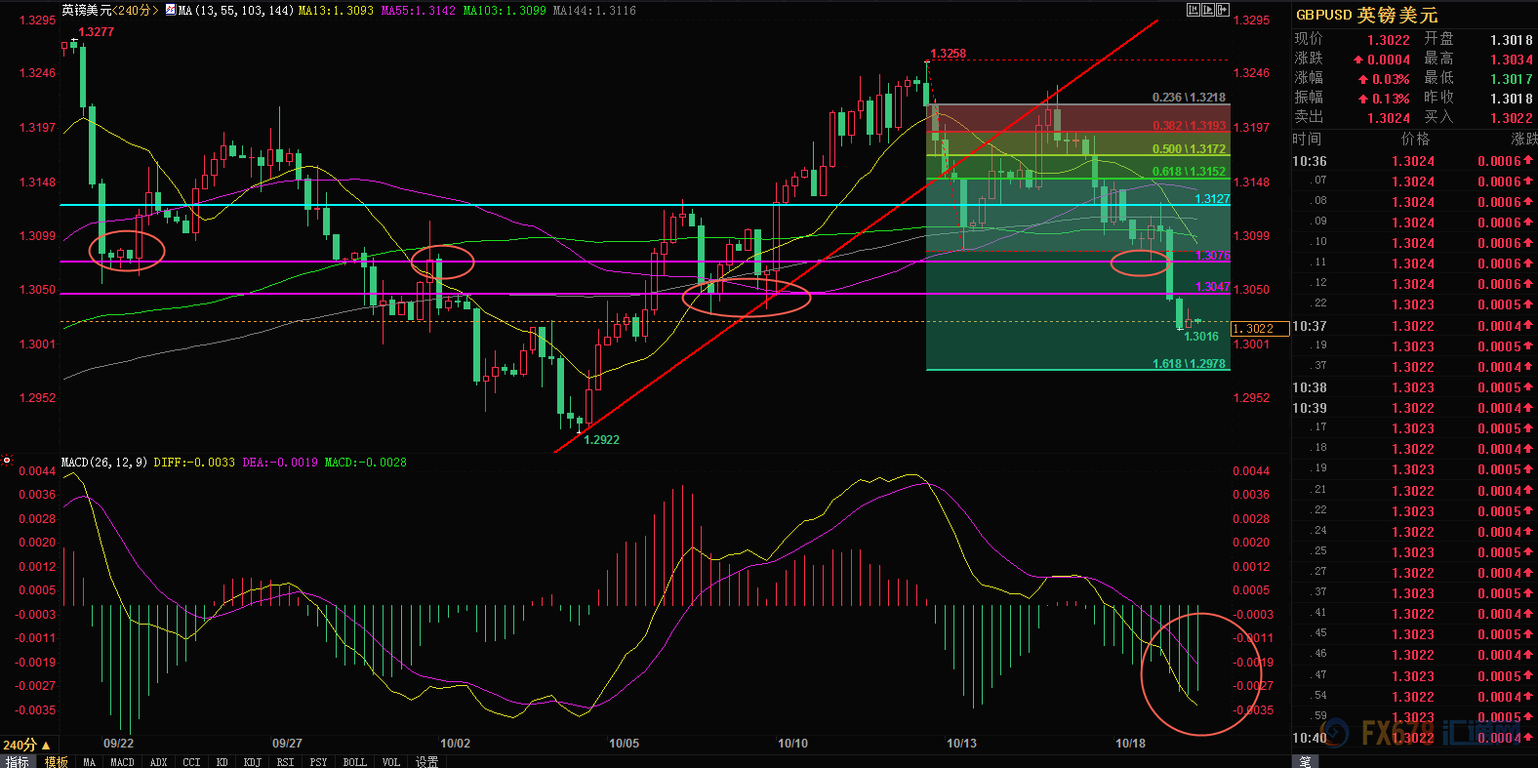The image size is (1538, 768).
Task: Click the 最高 value 1.3034
Action: point(1512,60)
